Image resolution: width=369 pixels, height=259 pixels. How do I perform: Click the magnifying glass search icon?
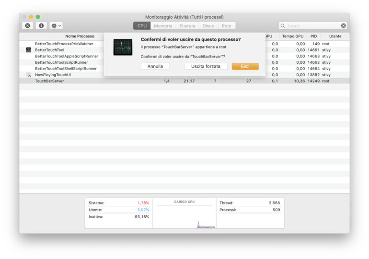click(283, 26)
